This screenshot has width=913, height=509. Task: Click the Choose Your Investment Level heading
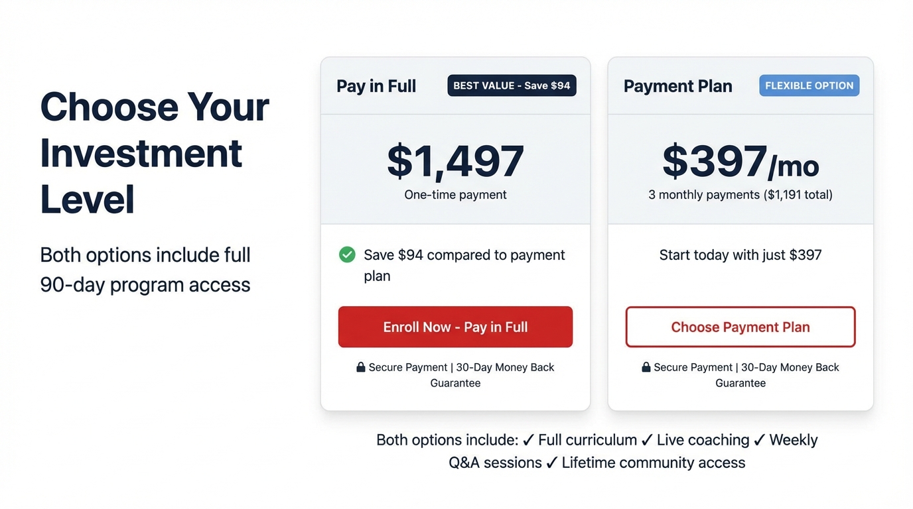(154, 152)
